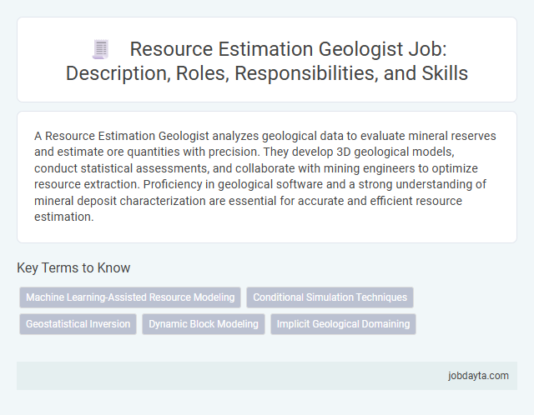This screenshot has width=534, height=415.
Task: Click the document scroll icon beside the title
Action: click(x=101, y=49)
